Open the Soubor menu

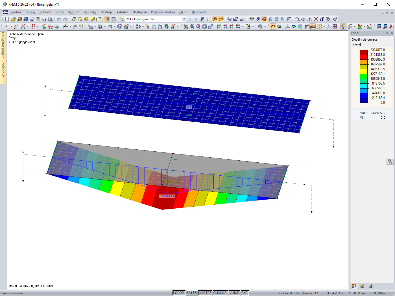click(16, 12)
